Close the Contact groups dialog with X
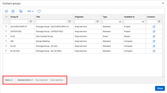Viewport: 167px width, 93px height. pos(163,3)
